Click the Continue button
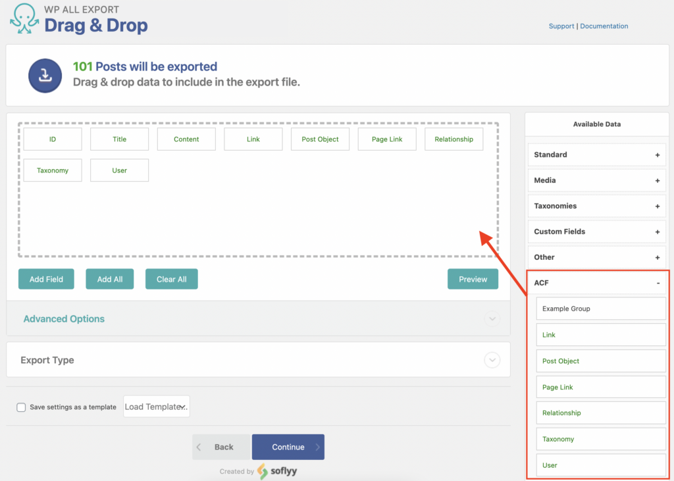 pyautogui.click(x=288, y=447)
